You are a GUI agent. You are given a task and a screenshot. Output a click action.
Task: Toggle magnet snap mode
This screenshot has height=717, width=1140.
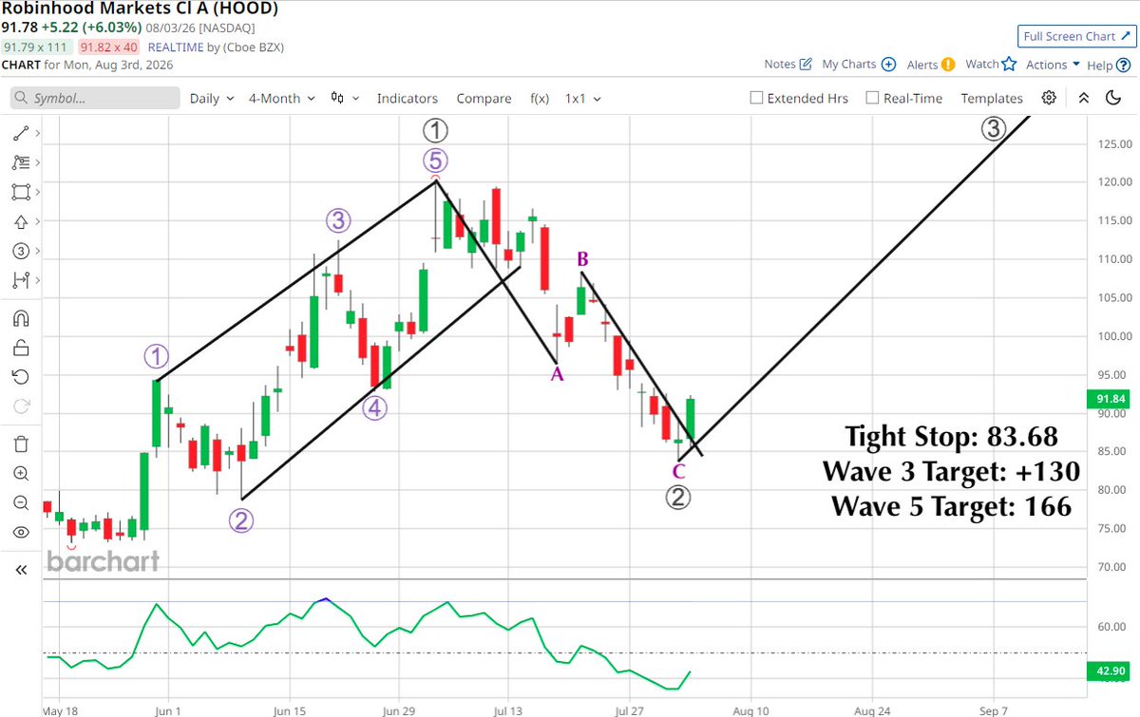(x=21, y=318)
